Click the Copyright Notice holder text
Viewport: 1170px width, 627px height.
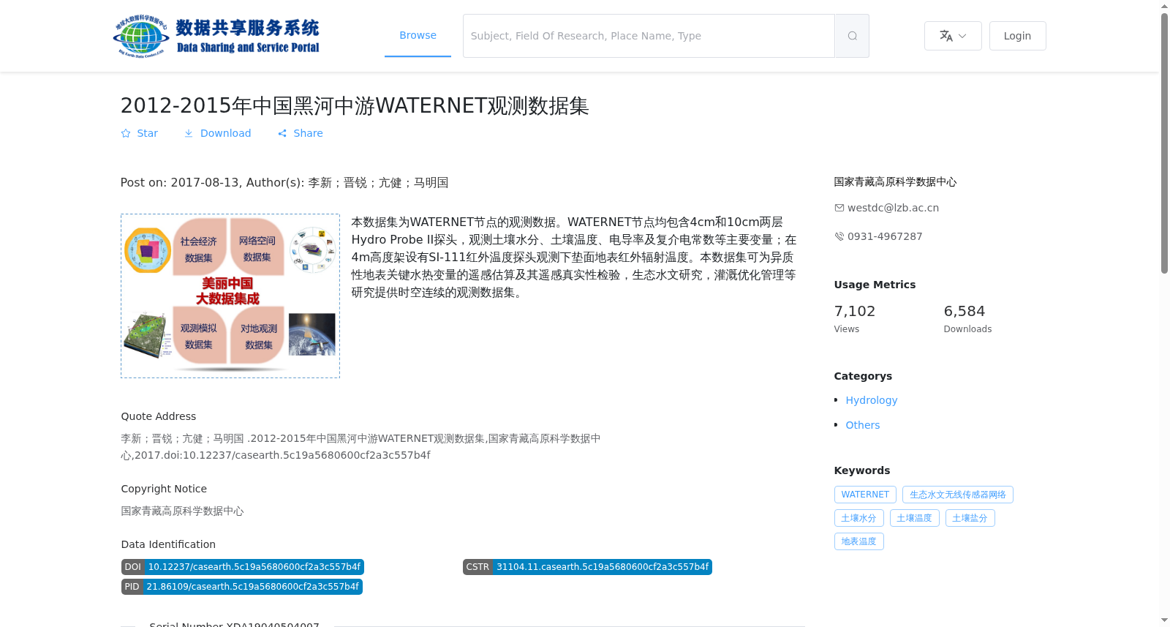pos(182,511)
